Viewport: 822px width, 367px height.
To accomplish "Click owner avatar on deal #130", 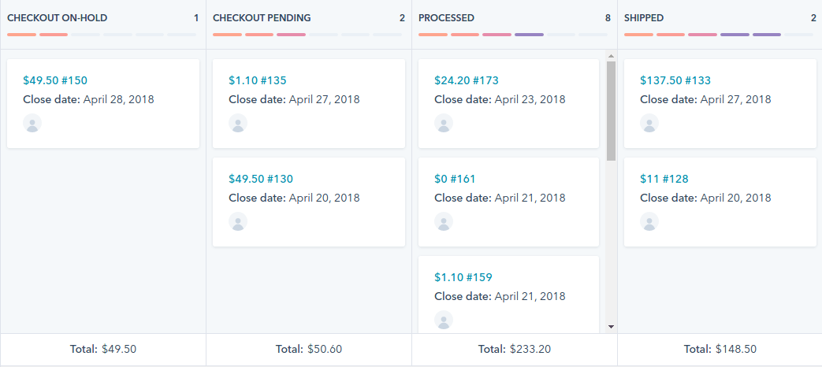I will pos(238,222).
